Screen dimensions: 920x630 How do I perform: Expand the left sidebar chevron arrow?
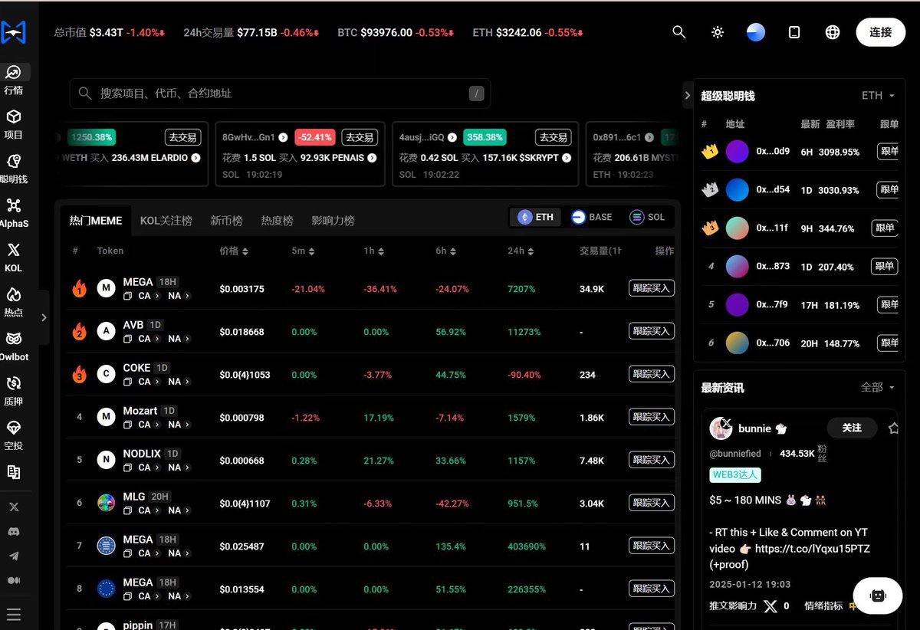pyautogui.click(x=44, y=317)
